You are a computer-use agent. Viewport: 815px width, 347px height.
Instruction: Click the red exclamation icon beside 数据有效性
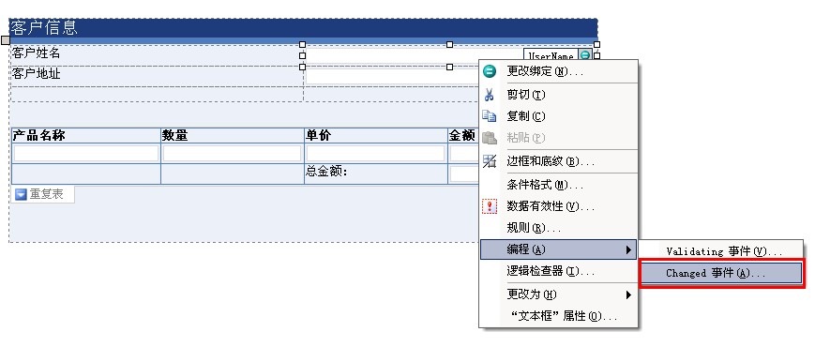(x=490, y=206)
